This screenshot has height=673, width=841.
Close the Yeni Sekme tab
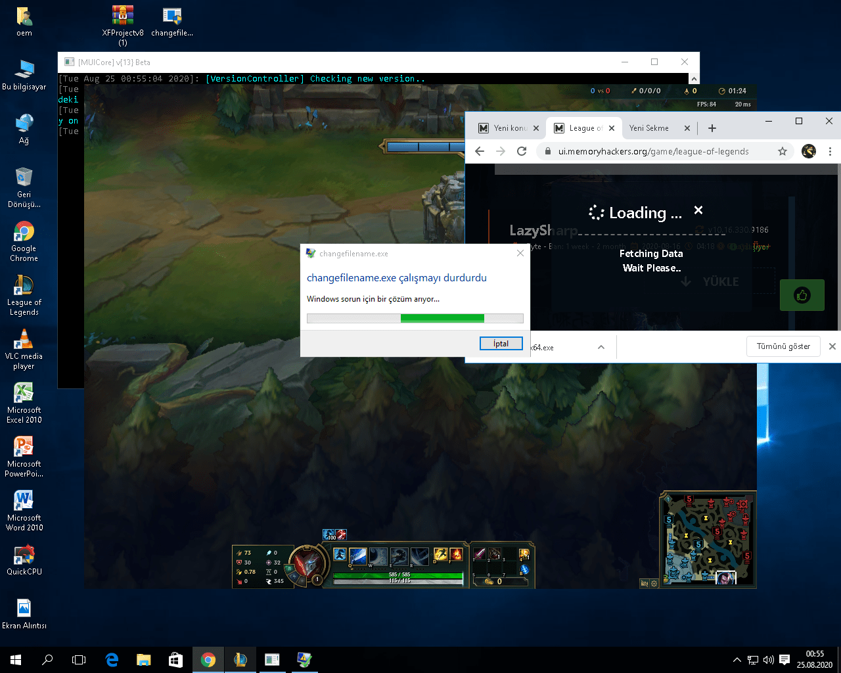click(x=687, y=128)
